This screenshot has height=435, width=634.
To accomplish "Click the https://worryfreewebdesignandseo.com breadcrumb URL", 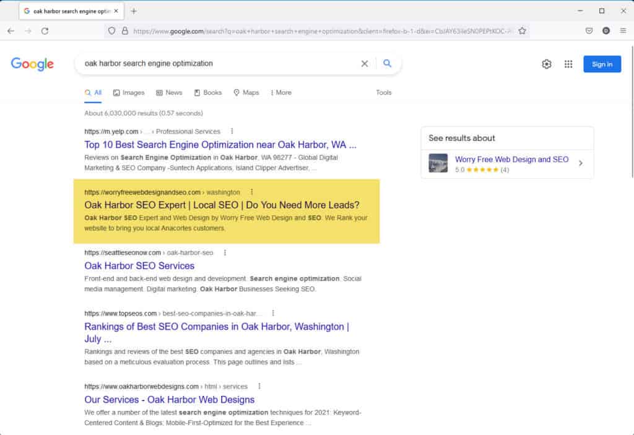I will point(142,192).
